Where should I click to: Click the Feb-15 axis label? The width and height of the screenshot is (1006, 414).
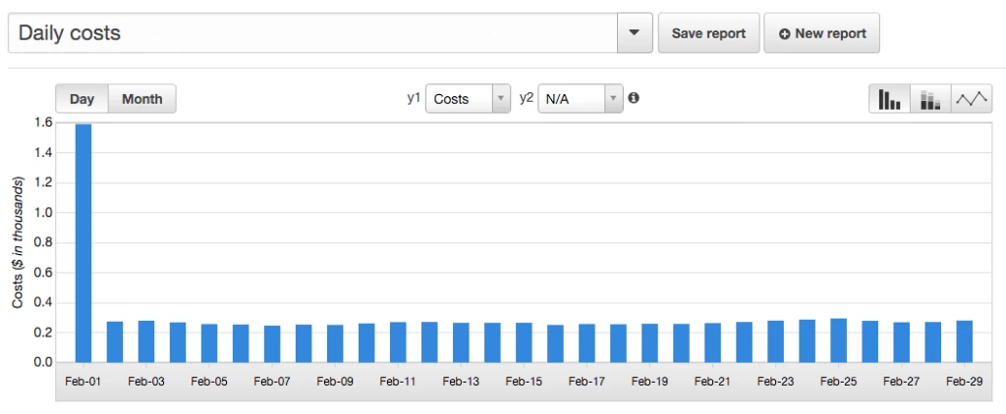524,382
